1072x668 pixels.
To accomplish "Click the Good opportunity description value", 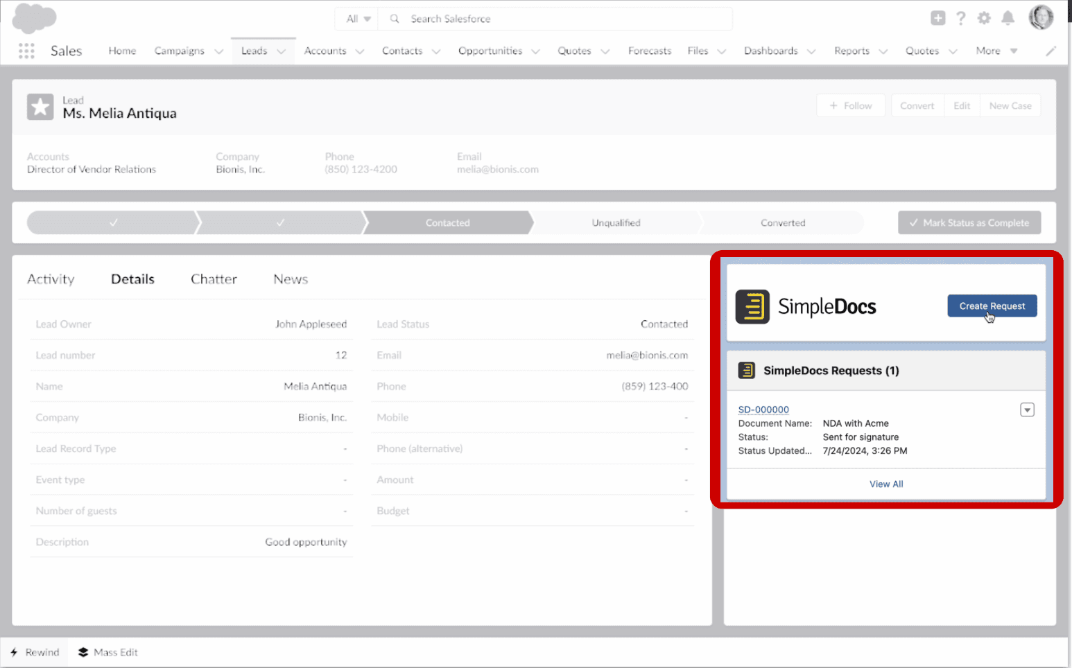I will click(x=306, y=542).
